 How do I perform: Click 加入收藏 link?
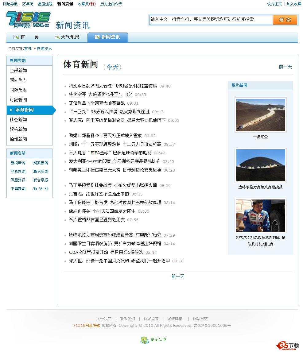[x=294, y=4]
